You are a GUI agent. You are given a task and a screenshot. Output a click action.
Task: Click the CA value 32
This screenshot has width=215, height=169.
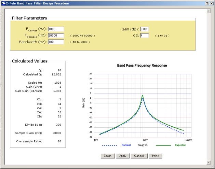59,112
